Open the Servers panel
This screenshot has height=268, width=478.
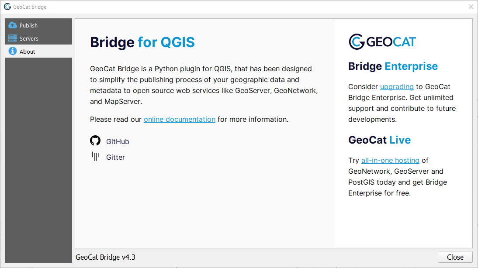click(x=28, y=38)
